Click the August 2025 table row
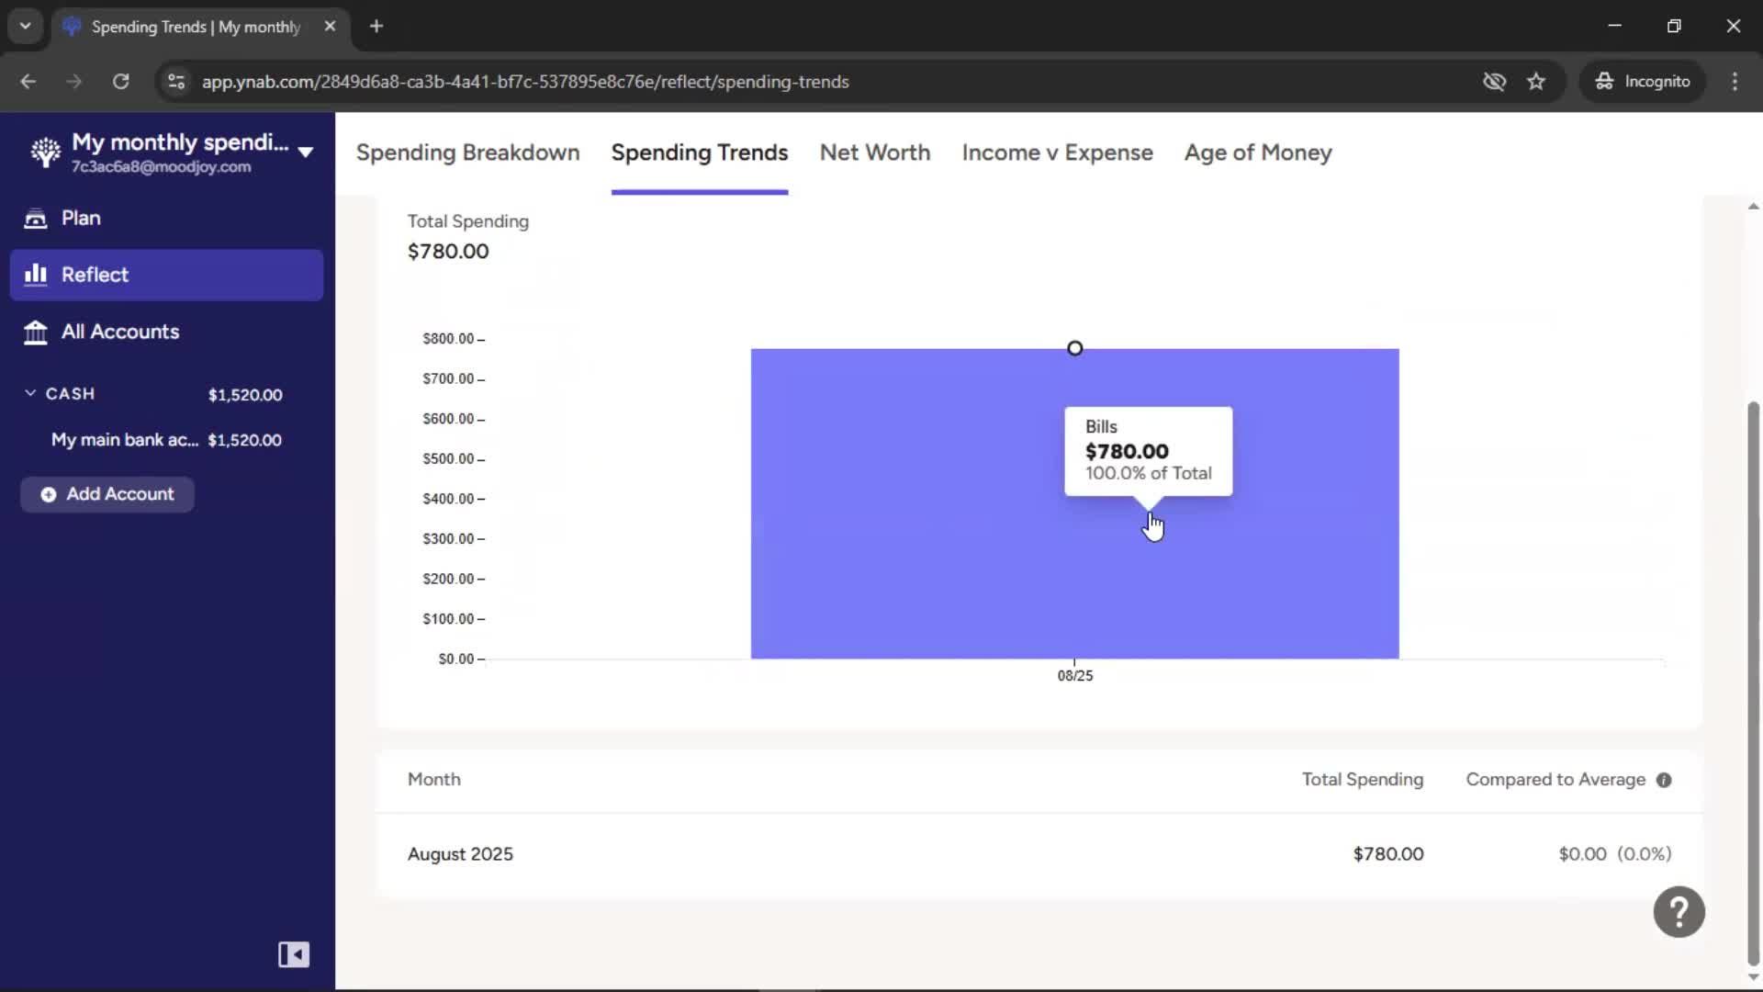 pyautogui.click(x=1039, y=854)
